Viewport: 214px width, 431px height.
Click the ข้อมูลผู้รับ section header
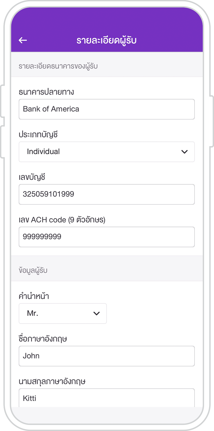(33, 271)
